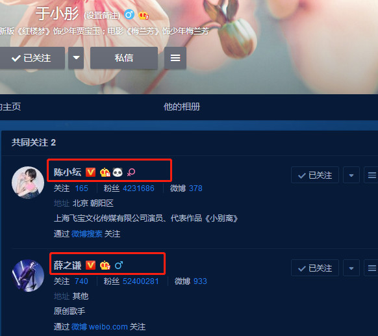The height and width of the screenshot is (336, 378).
Task: Toggle 已关注 status for 薛之谦
Action: 315,268
